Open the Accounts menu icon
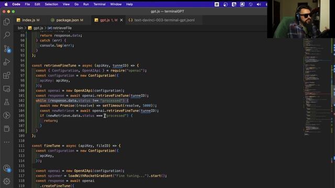 pos(7,168)
